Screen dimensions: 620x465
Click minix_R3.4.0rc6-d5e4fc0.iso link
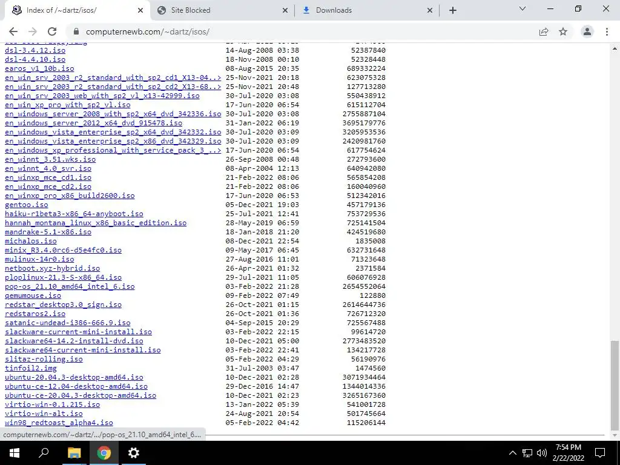pyautogui.click(x=63, y=250)
